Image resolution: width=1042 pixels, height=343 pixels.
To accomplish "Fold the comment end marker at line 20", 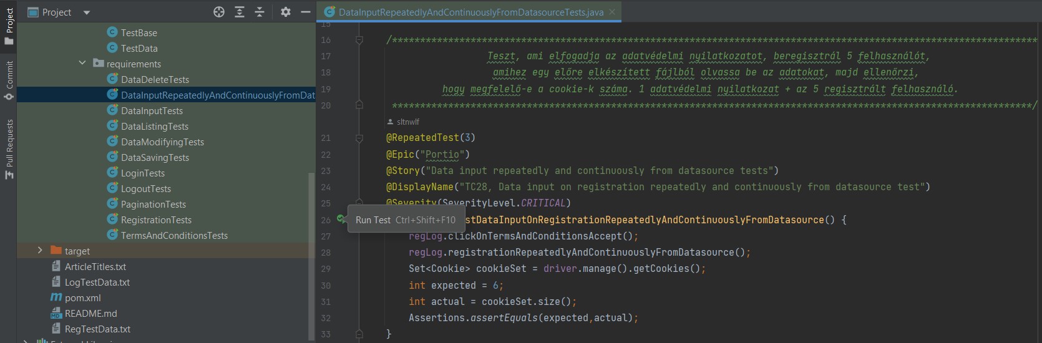I will click(x=359, y=105).
